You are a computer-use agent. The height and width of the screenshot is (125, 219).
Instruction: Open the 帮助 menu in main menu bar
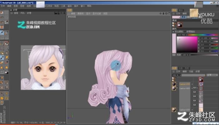point(89,6)
